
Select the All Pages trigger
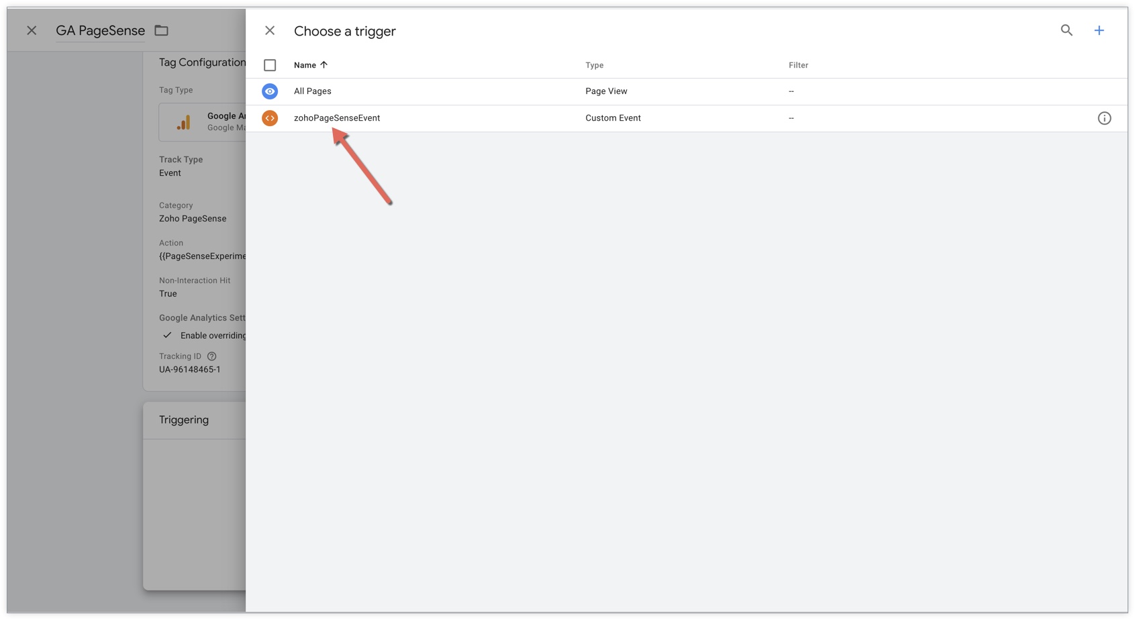click(x=313, y=91)
